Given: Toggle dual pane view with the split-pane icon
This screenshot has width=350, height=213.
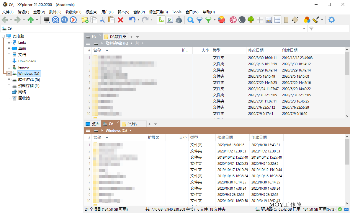Looking at the screenshot, I should tap(277, 20).
